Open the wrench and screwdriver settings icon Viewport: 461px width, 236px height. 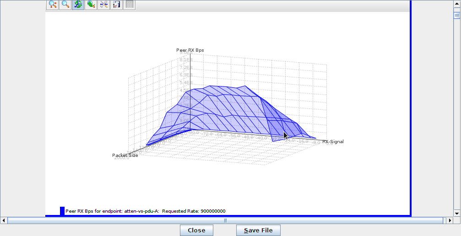[x=104, y=5]
